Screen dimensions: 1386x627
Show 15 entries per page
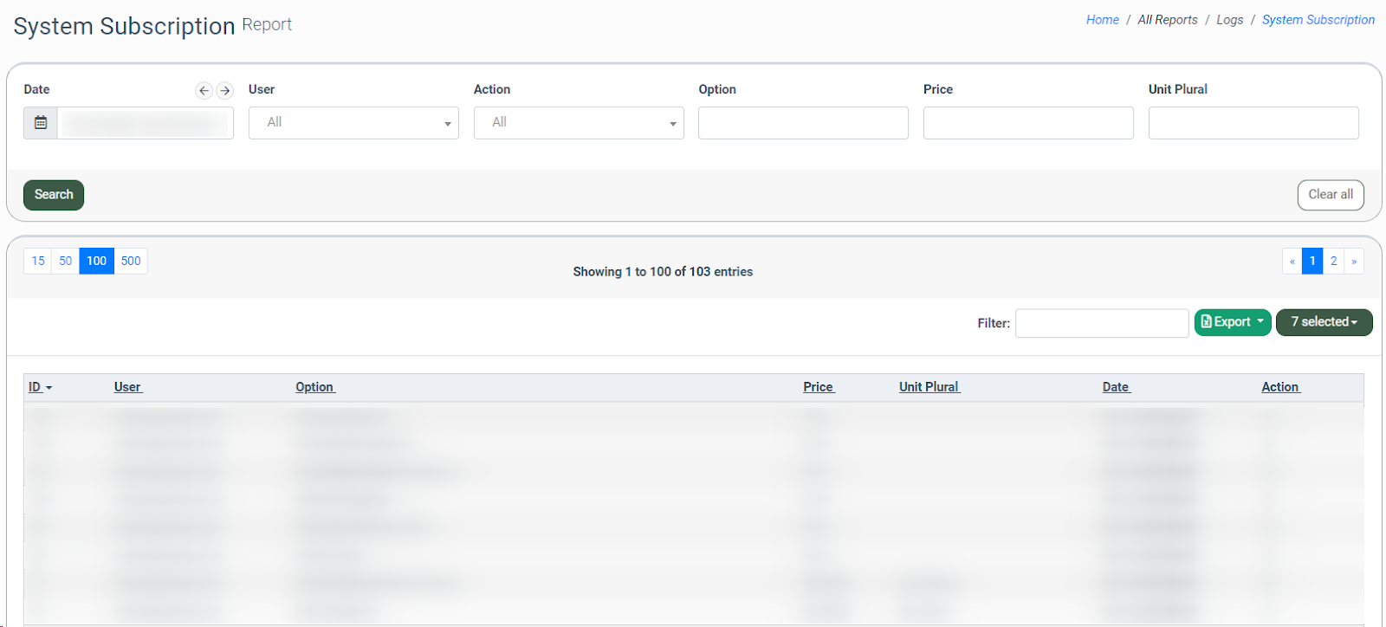point(38,261)
